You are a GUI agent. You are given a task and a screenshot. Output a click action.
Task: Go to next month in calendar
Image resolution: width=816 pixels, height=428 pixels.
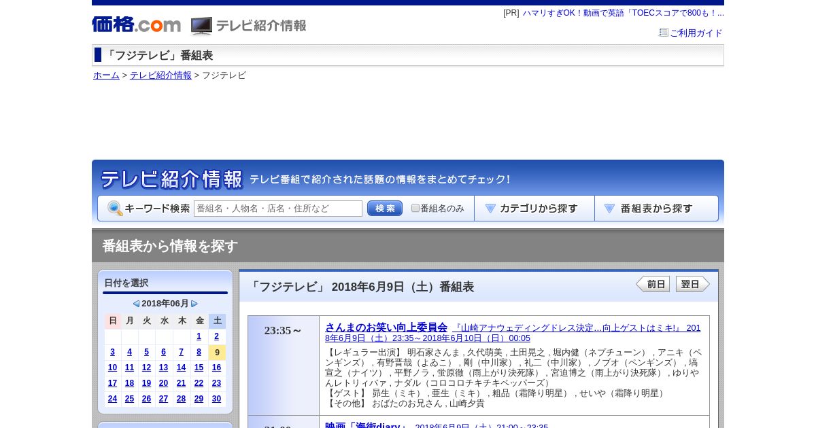coord(194,304)
